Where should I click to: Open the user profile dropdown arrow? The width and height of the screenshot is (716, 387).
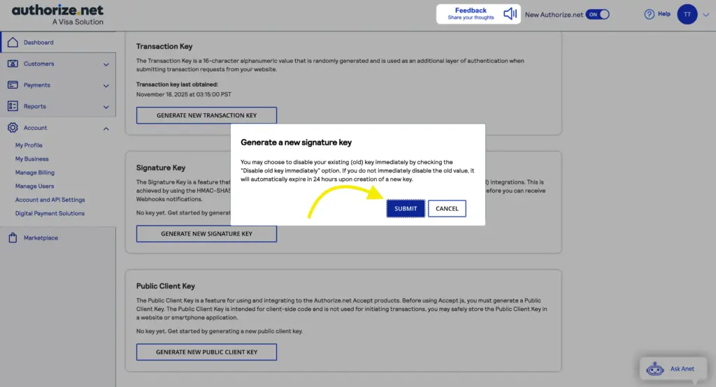click(706, 15)
